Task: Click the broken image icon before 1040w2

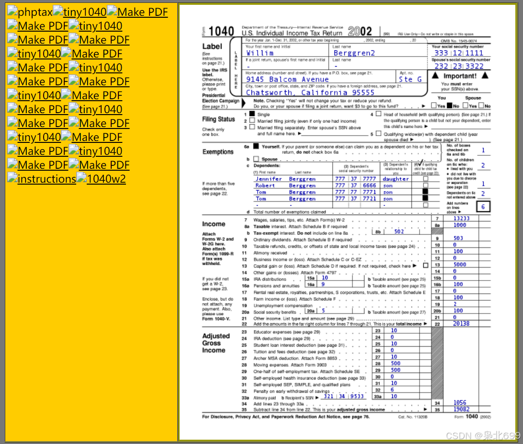Action: (81, 178)
